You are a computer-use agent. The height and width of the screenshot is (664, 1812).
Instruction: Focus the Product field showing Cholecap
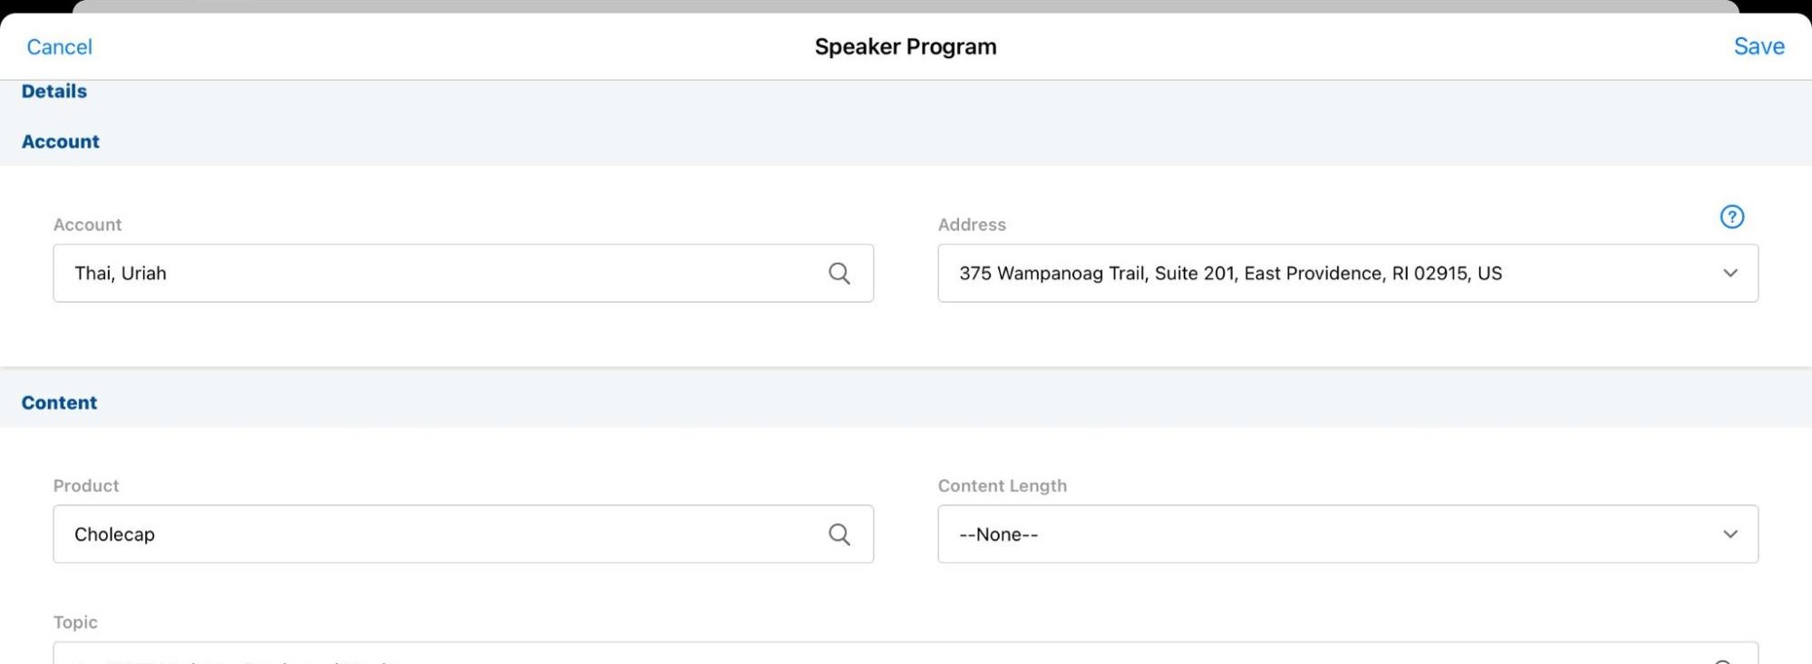point(435,534)
